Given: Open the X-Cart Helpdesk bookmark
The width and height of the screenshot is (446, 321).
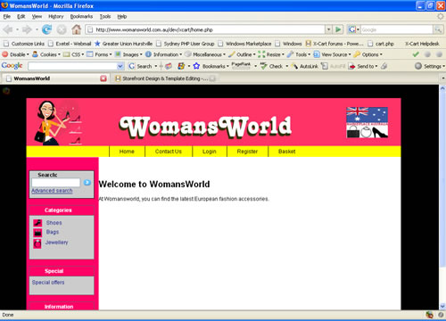Looking at the screenshot, I should coord(422,44).
